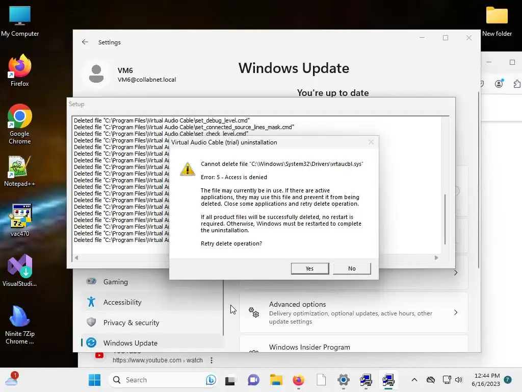
Task: Open Bing chat icon in search box
Action: pos(211,380)
